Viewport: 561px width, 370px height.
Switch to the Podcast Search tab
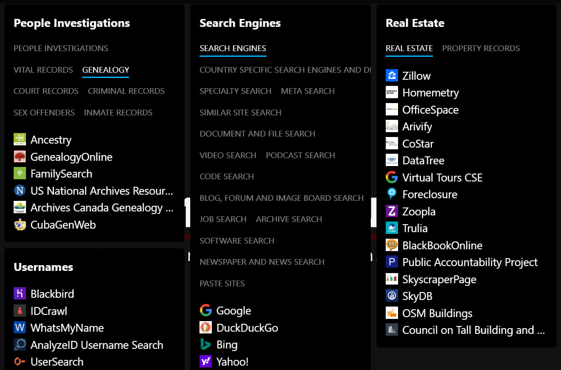coord(300,155)
